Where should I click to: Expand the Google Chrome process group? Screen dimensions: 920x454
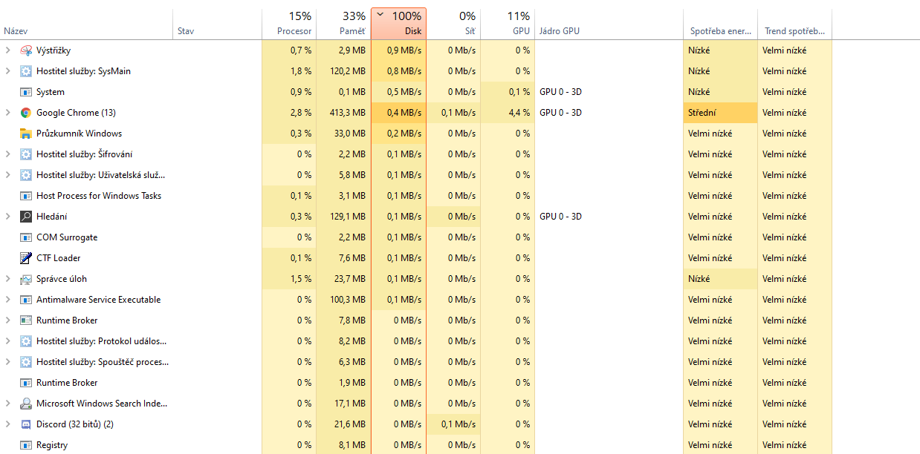7,113
